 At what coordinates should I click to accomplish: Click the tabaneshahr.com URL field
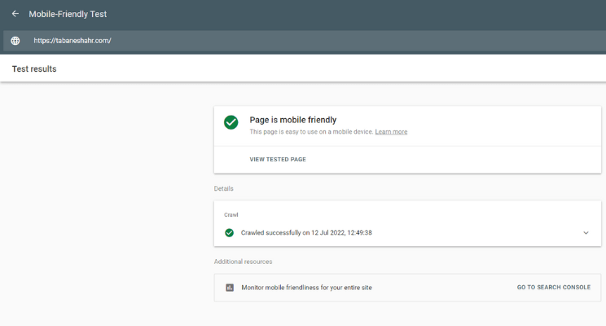pyautogui.click(x=305, y=41)
